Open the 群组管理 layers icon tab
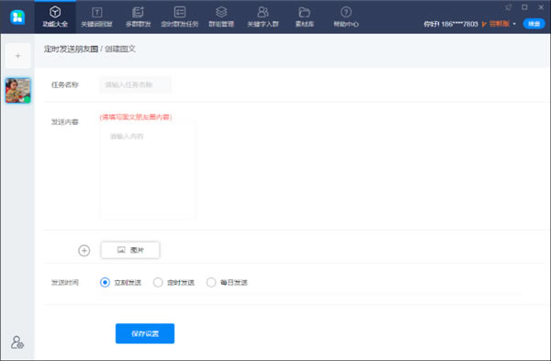The width and height of the screenshot is (551, 361). pyautogui.click(x=221, y=17)
